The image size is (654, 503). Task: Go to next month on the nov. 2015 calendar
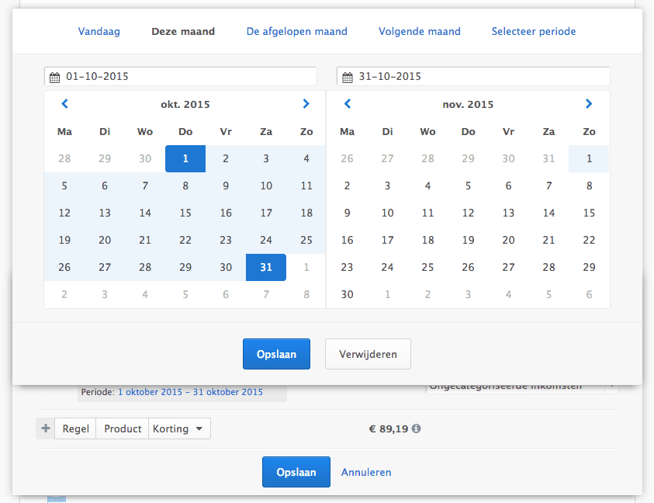click(x=588, y=103)
